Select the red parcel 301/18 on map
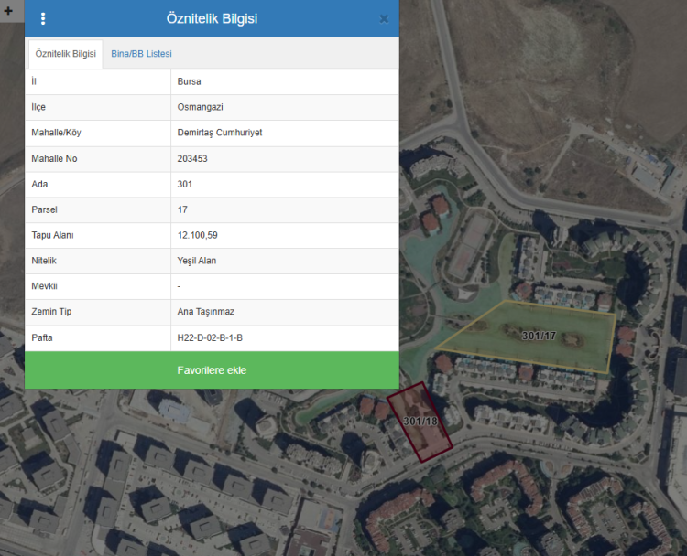This screenshot has height=556, width=687. [x=420, y=422]
